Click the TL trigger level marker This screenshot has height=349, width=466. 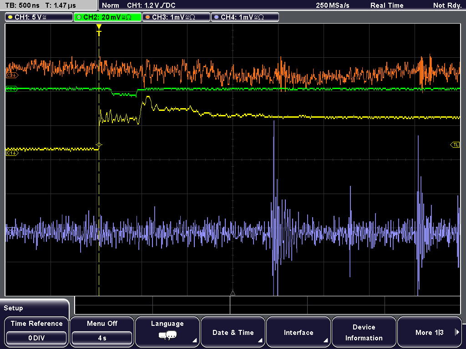click(x=455, y=145)
